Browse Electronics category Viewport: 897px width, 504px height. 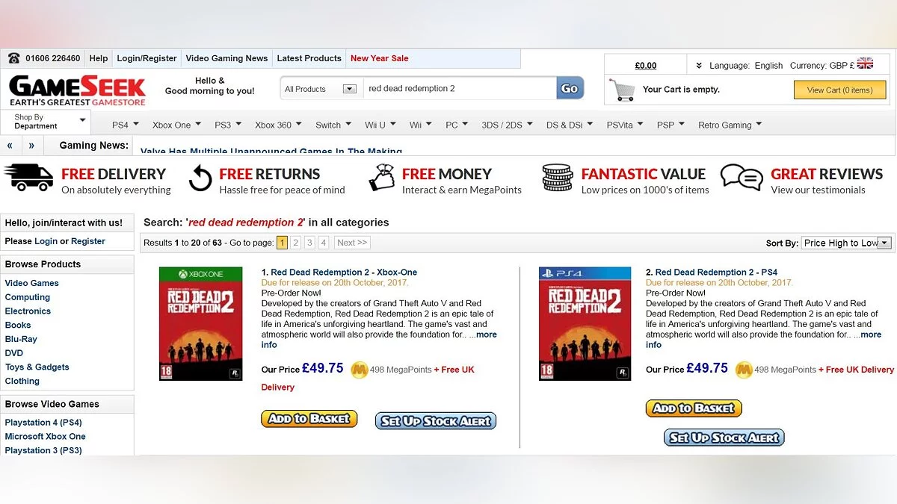[28, 311]
